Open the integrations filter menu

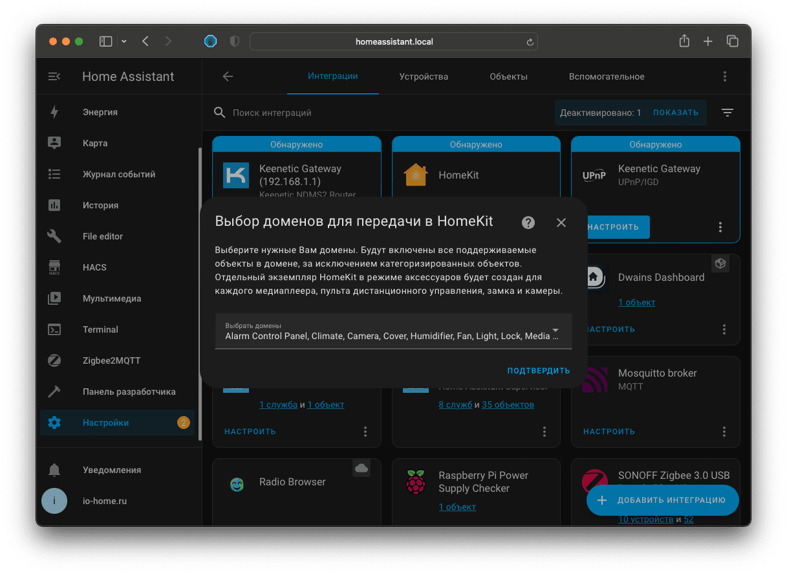728,113
